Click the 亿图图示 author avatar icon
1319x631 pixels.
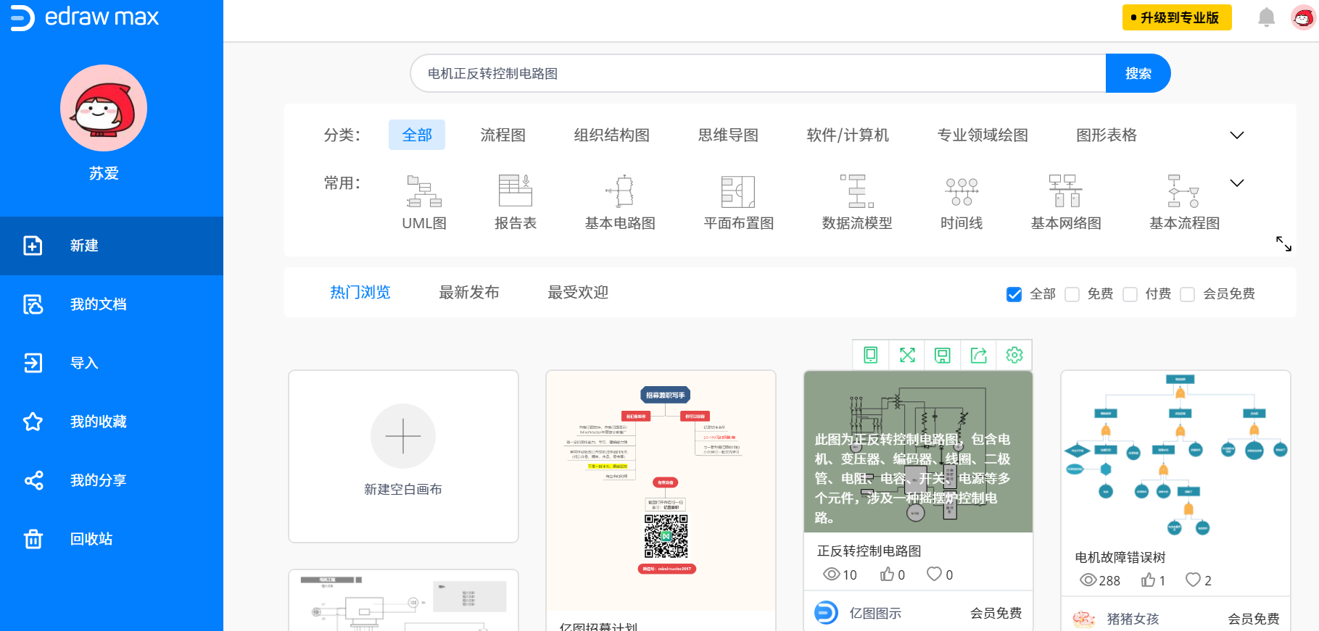pyautogui.click(x=826, y=613)
